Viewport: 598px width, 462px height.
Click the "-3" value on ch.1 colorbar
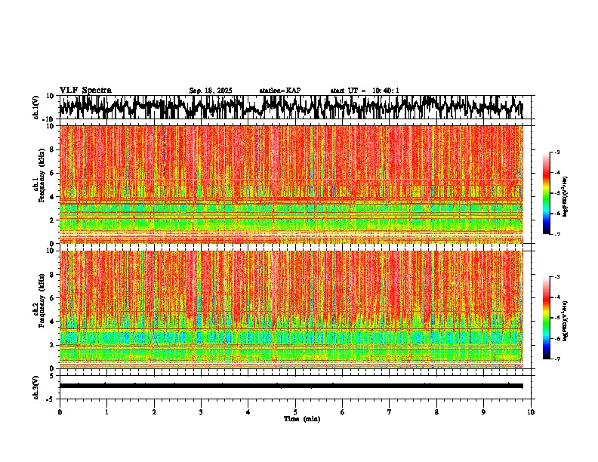pyautogui.click(x=556, y=152)
